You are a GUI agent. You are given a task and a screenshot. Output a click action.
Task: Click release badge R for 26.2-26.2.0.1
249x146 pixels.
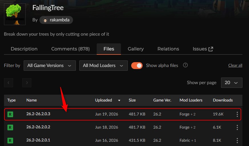tap(10, 141)
